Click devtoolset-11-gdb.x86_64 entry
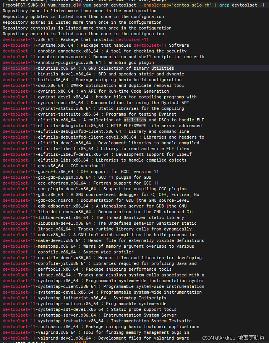269x343 pixels. point(101,194)
